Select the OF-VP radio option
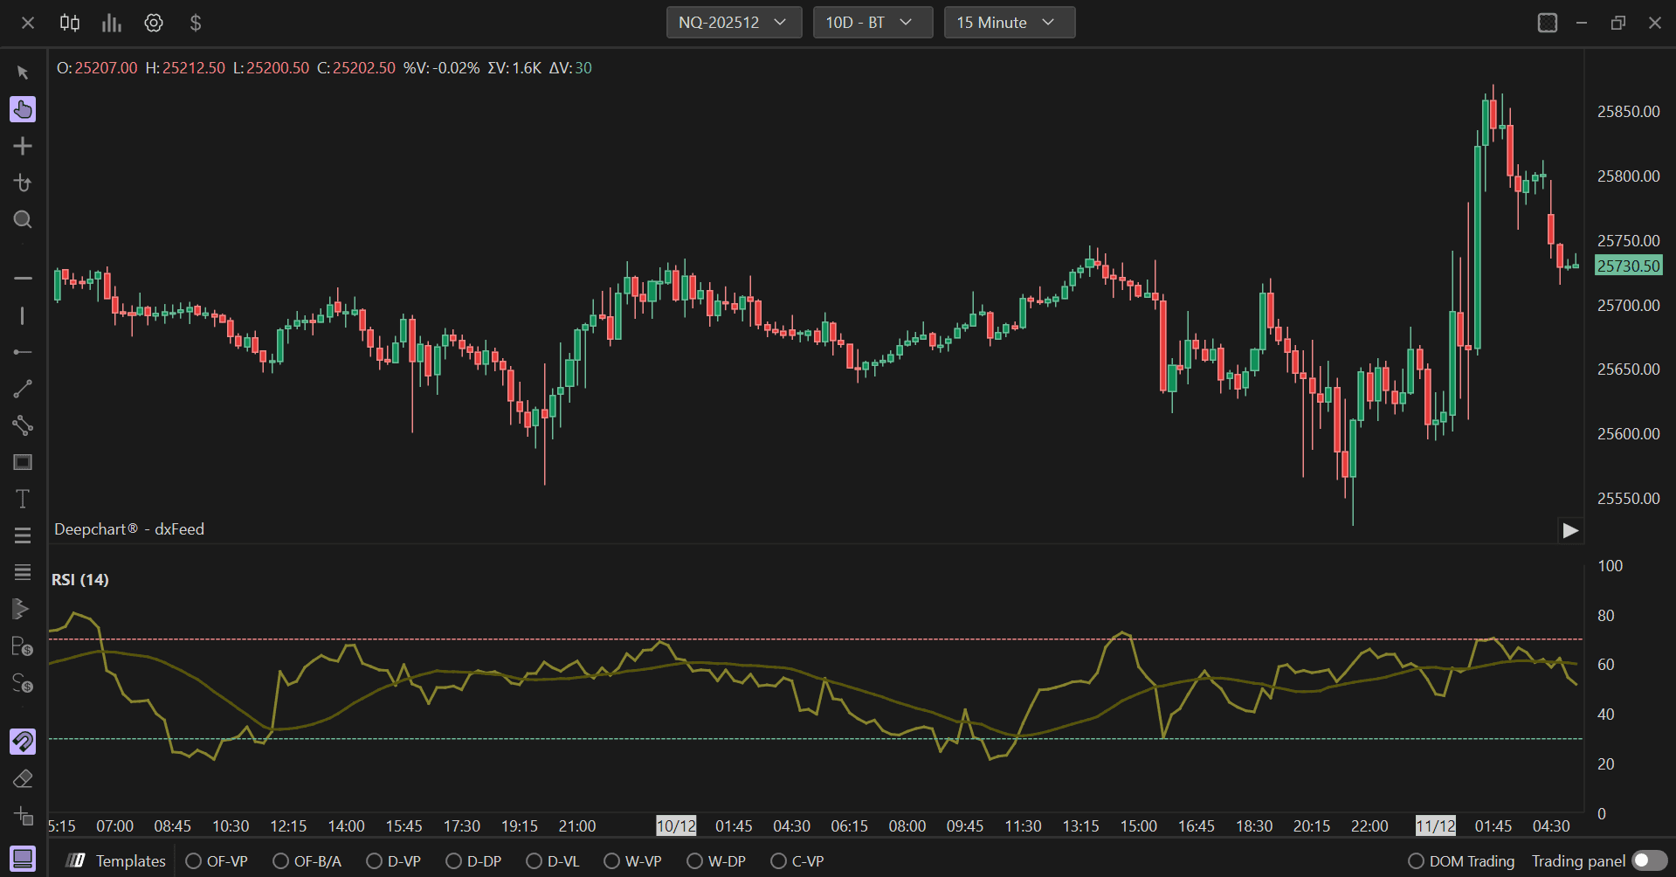 217,861
